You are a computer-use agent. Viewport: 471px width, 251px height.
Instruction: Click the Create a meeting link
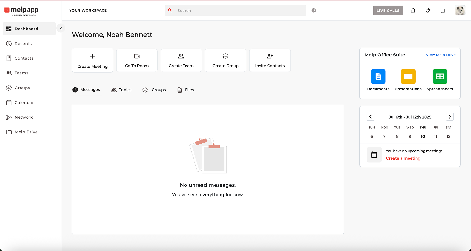pyautogui.click(x=403, y=158)
